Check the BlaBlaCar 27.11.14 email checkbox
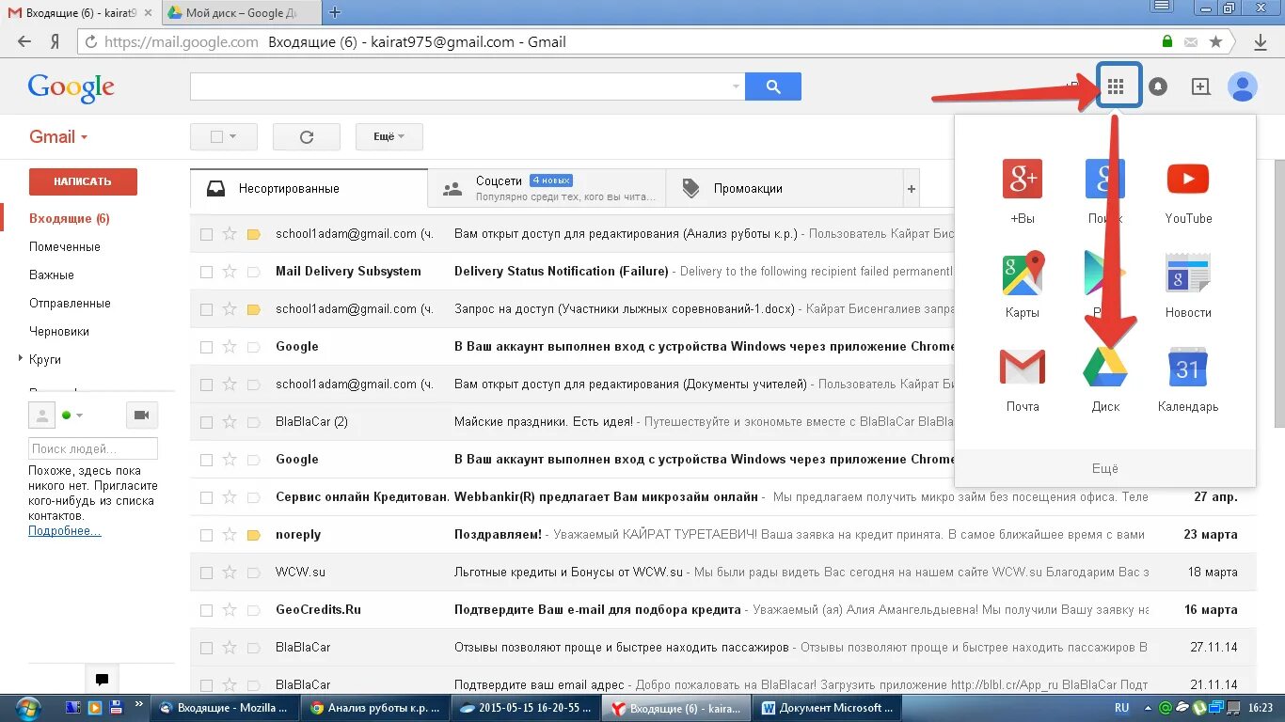The height and width of the screenshot is (722, 1285). click(206, 648)
